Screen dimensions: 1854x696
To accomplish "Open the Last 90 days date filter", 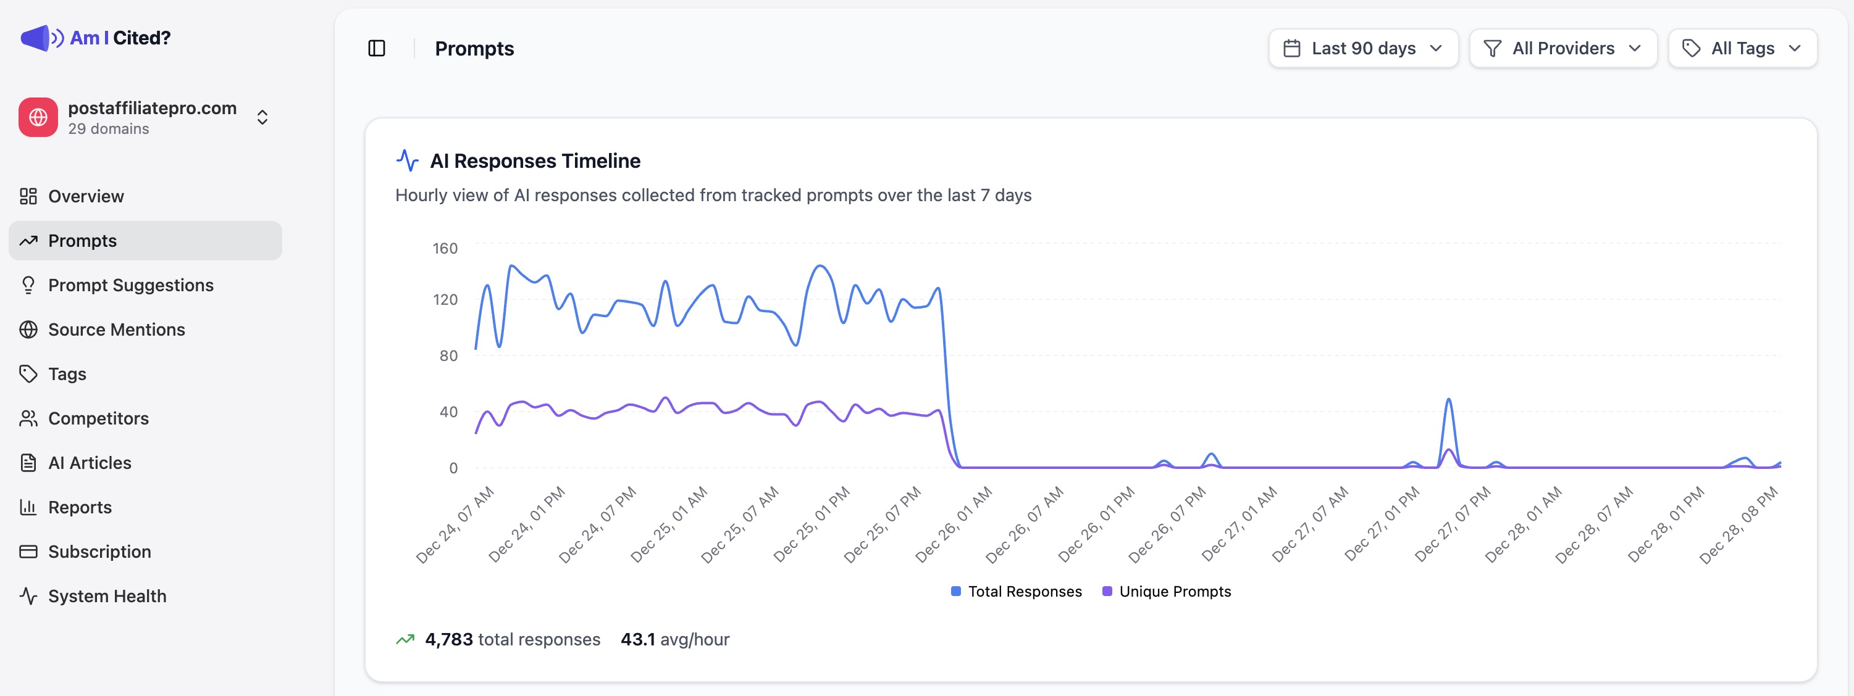I will [1362, 48].
